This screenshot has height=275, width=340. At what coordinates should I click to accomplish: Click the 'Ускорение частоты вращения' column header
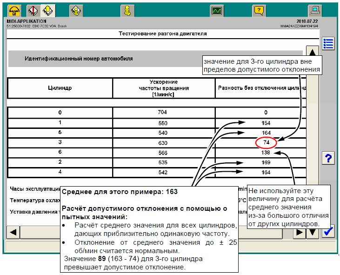[164, 88]
